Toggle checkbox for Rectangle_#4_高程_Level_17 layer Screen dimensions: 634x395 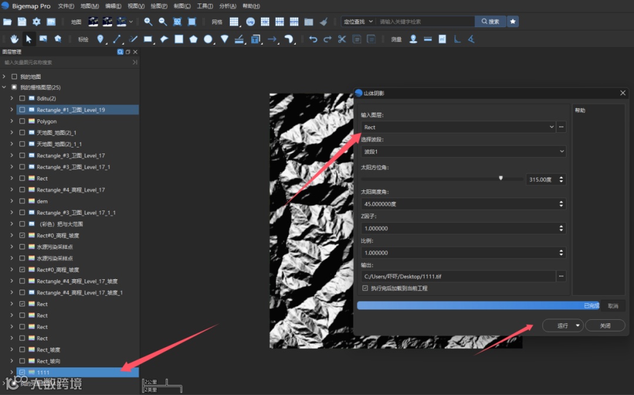coord(22,189)
